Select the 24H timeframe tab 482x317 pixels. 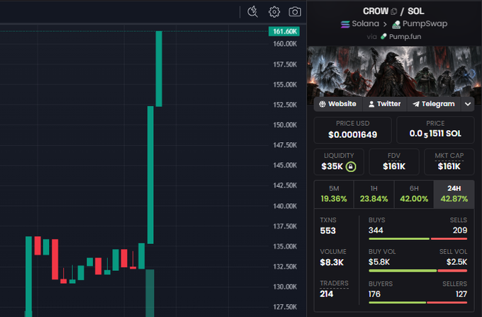[454, 195]
